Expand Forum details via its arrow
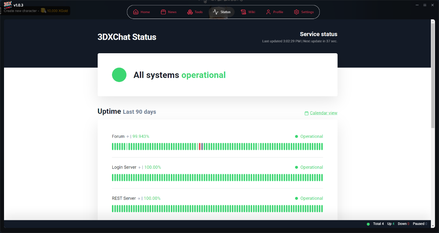This screenshot has height=233, width=439. [x=127, y=136]
